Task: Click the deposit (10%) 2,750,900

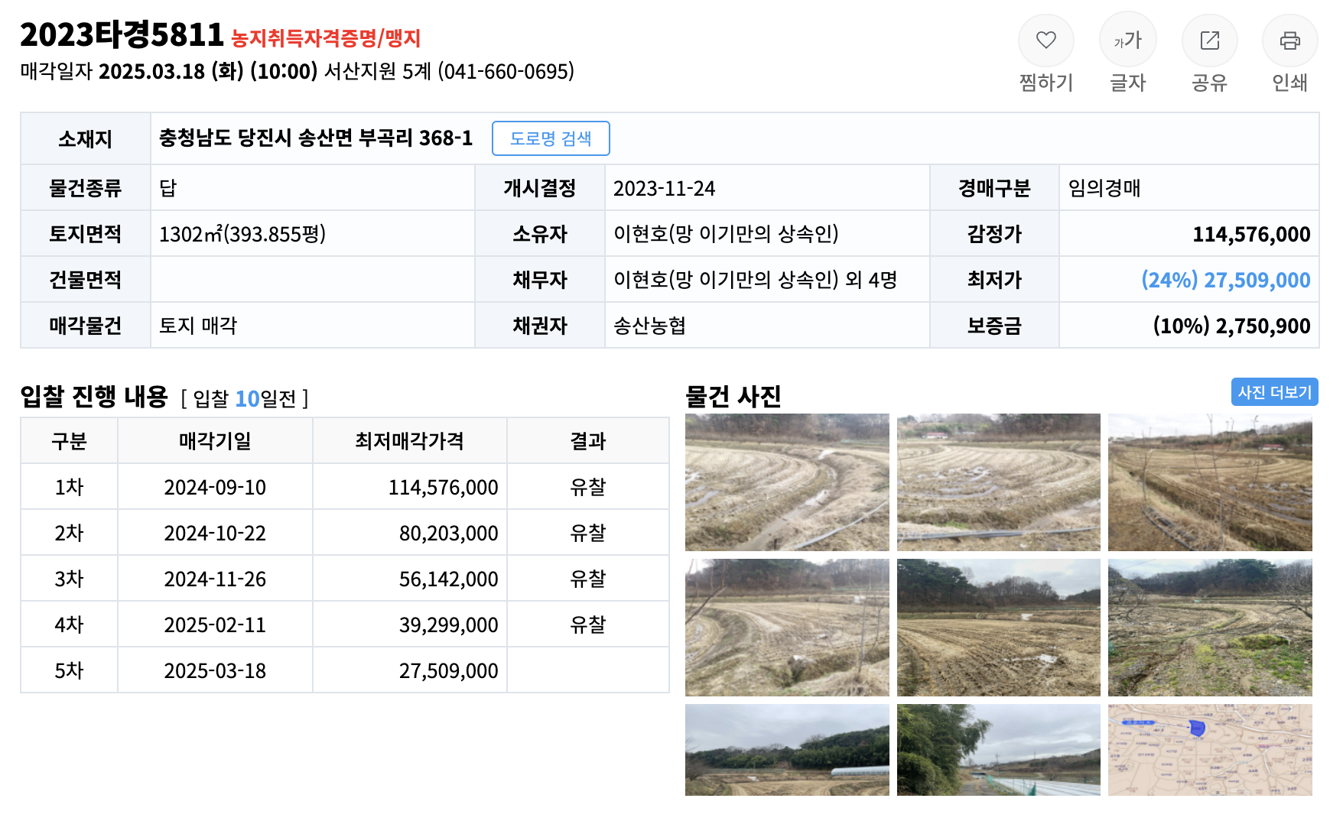Action: [1231, 326]
